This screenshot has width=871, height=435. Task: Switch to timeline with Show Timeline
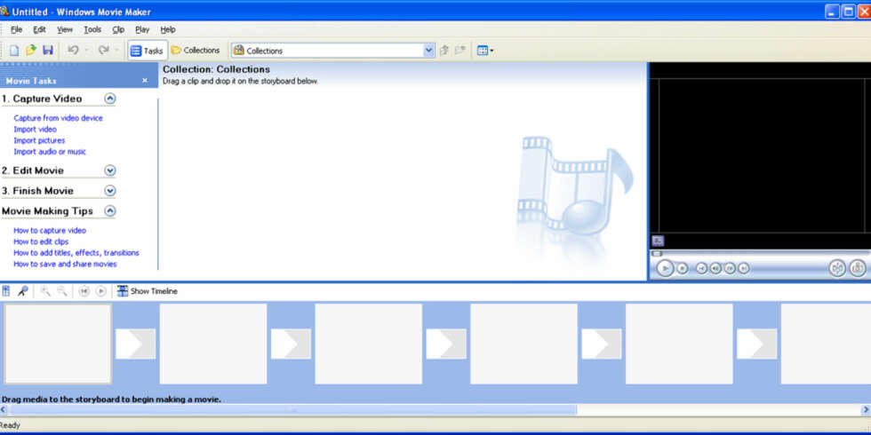coord(148,291)
